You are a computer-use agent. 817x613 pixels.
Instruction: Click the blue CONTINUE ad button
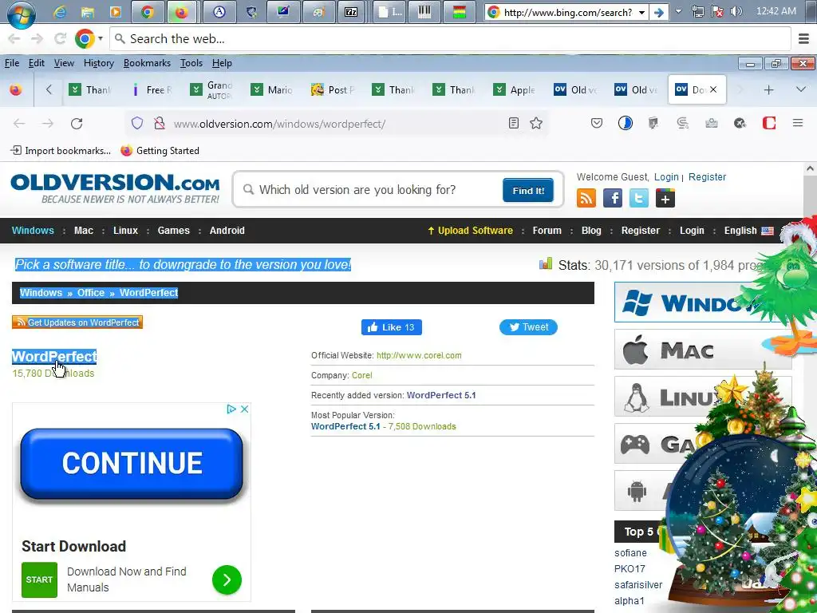coord(132,463)
